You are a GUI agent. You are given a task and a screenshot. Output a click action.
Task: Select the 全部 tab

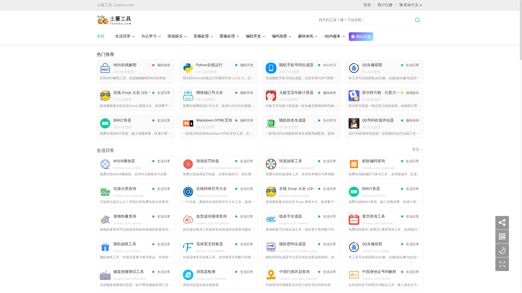101,36
